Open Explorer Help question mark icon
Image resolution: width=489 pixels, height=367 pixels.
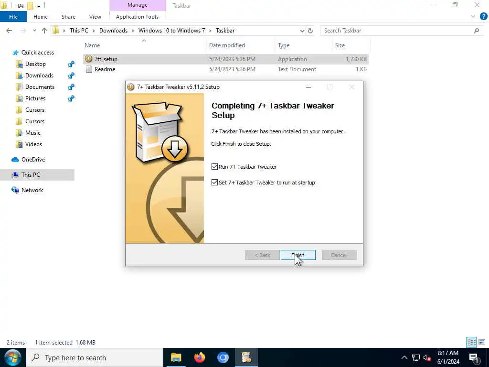click(x=483, y=17)
